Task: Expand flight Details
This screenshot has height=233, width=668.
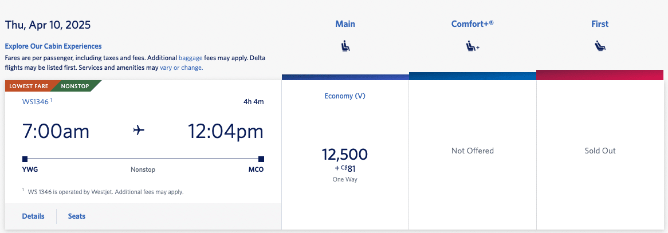Action: 33,216
